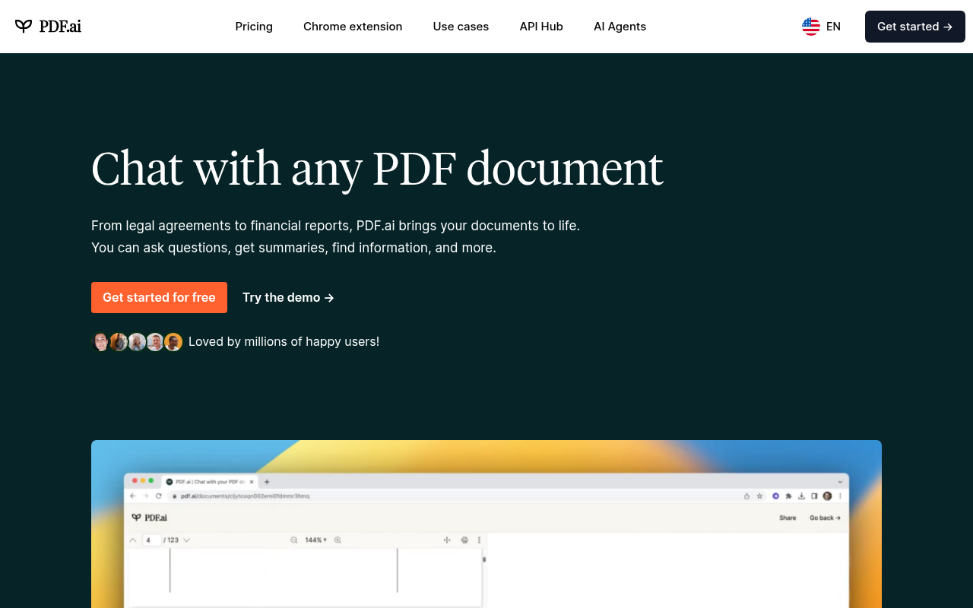Expand the page number chevron in the PDF viewer

pyautogui.click(x=187, y=540)
